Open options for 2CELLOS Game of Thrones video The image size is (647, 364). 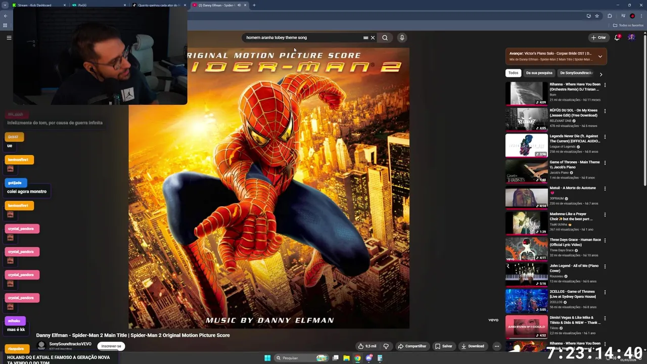tap(605, 292)
